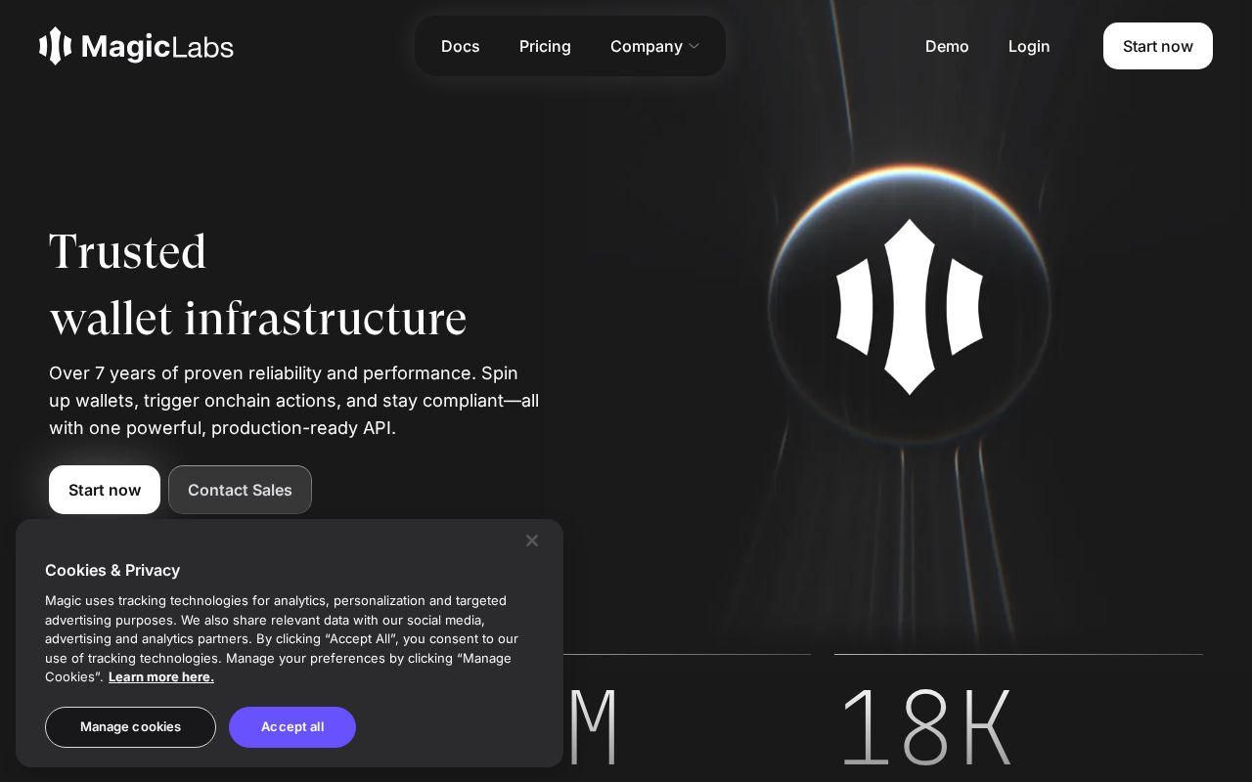Click the Contact Sales button

click(x=240, y=490)
